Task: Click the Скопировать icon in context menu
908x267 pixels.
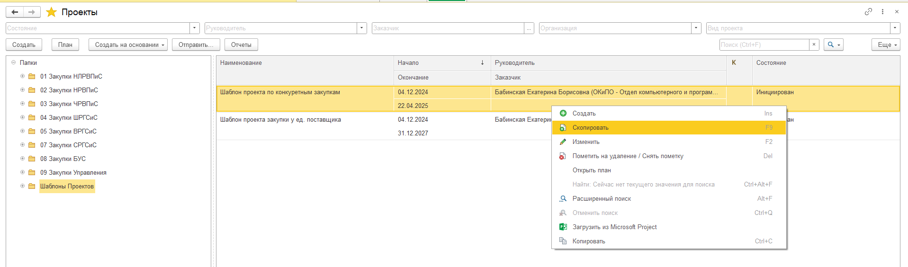Action: [x=563, y=127]
